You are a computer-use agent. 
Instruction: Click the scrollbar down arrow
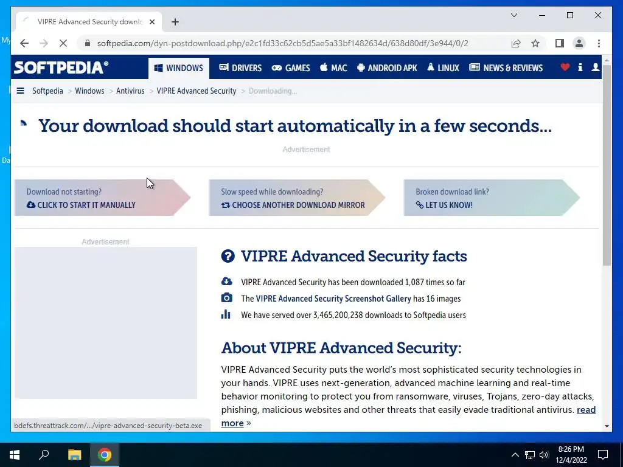[x=607, y=426]
